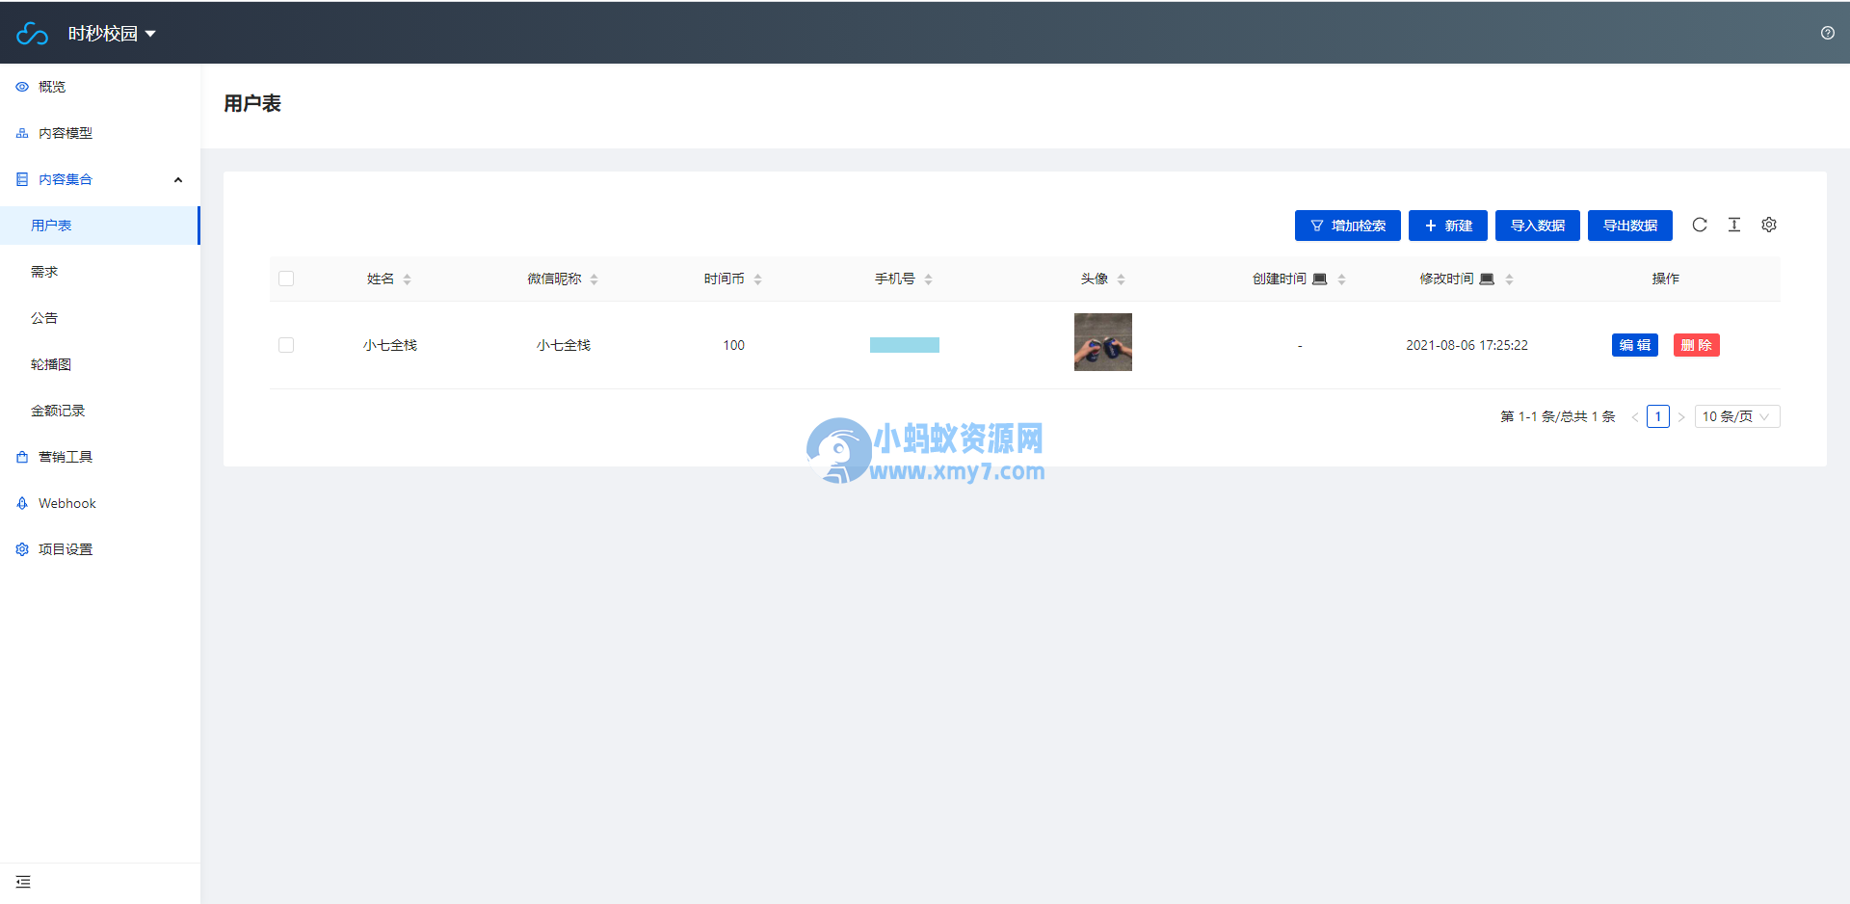
Task: Click the 新建 button to create record
Action: pyautogui.click(x=1448, y=225)
